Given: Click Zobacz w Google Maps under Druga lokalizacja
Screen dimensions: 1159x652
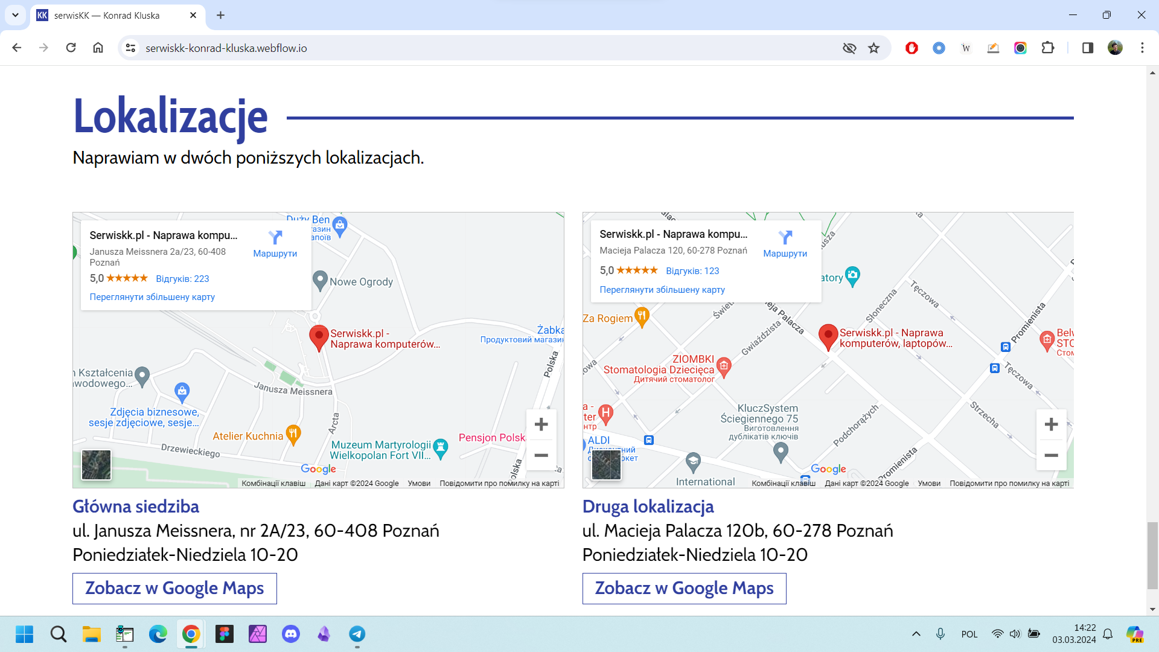Looking at the screenshot, I should click(x=684, y=589).
